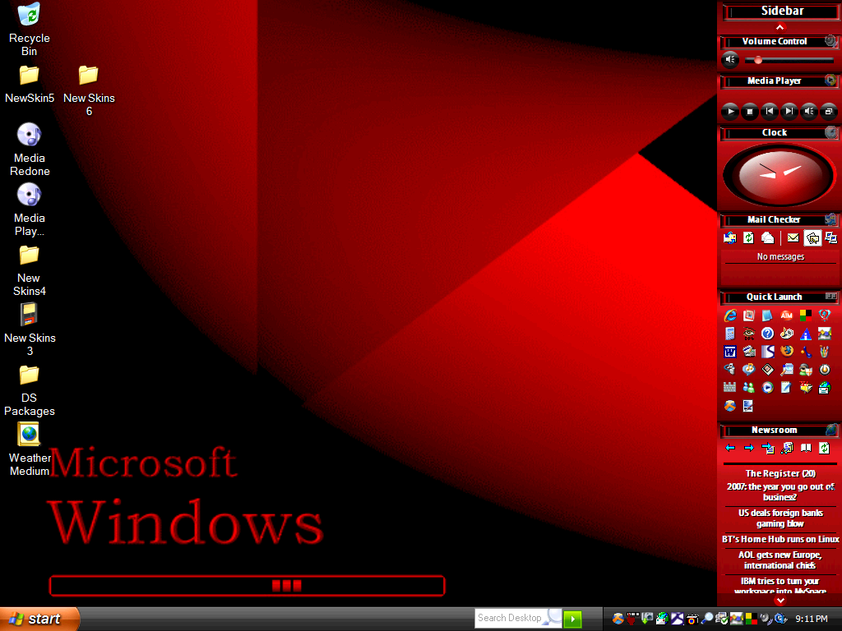The width and height of the screenshot is (842, 631).
Task: Skip to previous track in Media Player
Action: (770, 112)
